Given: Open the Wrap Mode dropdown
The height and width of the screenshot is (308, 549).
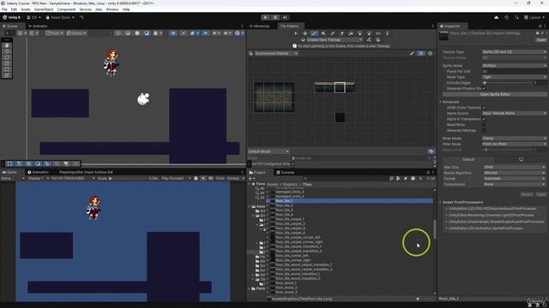Looking at the screenshot, I should pyautogui.click(x=514, y=139).
